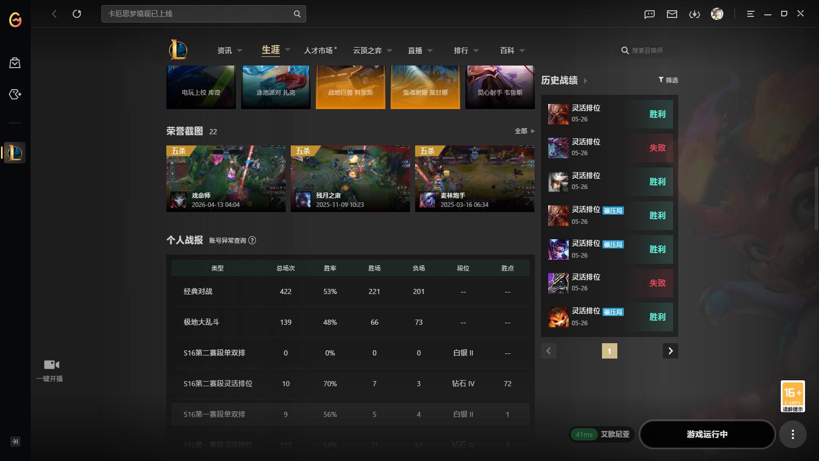Select match history page 1
The image size is (819, 461).
pos(609,351)
